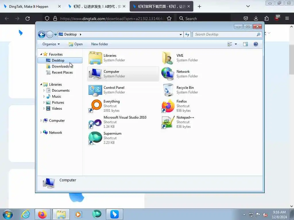The width and height of the screenshot is (294, 220).
Task: Click the Open button in Explorer toolbar
Action: (x=76, y=44)
